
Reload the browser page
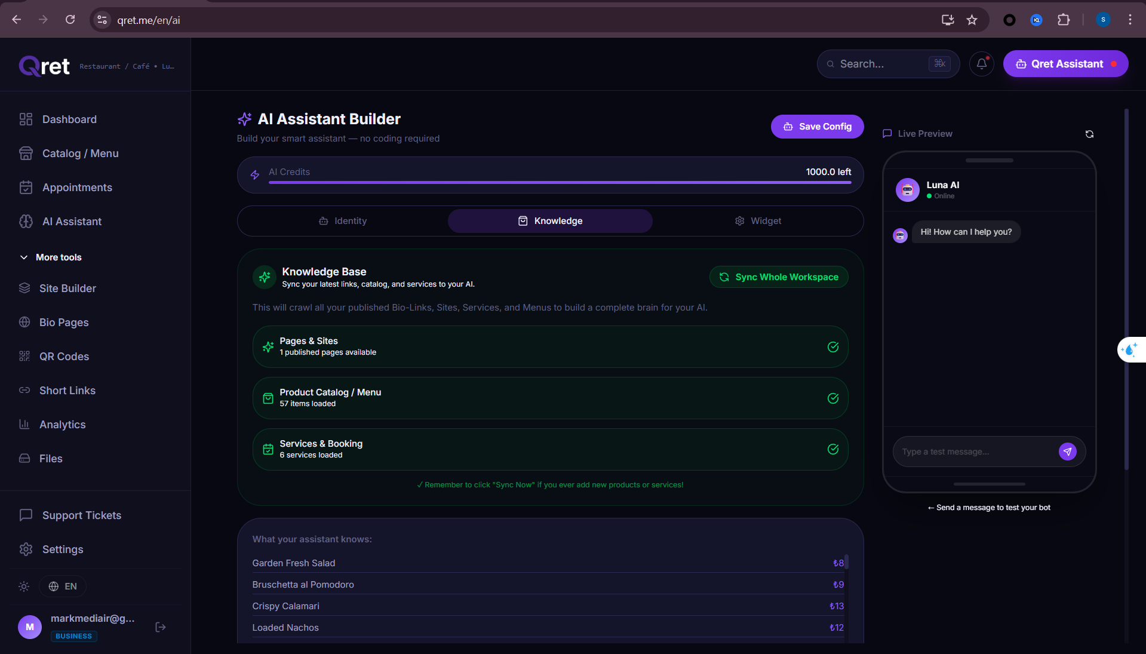(70, 20)
